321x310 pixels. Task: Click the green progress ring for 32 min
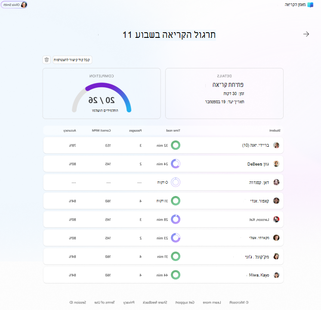pyautogui.click(x=176, y=145)
